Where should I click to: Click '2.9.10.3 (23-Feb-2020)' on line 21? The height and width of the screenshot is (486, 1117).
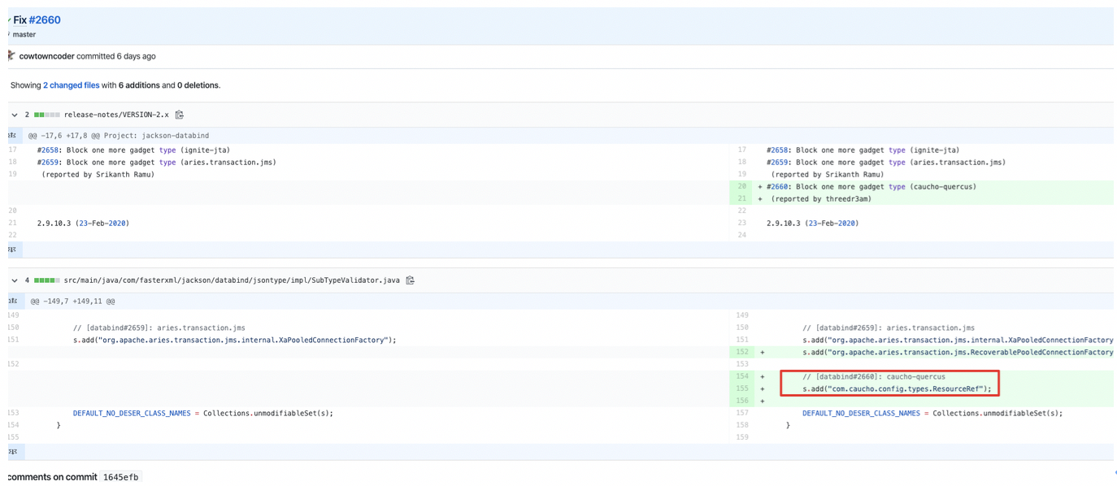(x=83, y=223)
